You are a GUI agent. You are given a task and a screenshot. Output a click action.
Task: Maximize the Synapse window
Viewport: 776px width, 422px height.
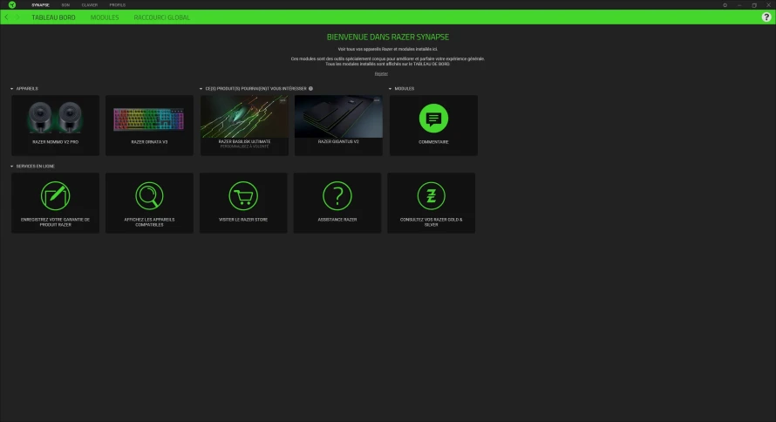pyautogui.click(x=754, y=5)
